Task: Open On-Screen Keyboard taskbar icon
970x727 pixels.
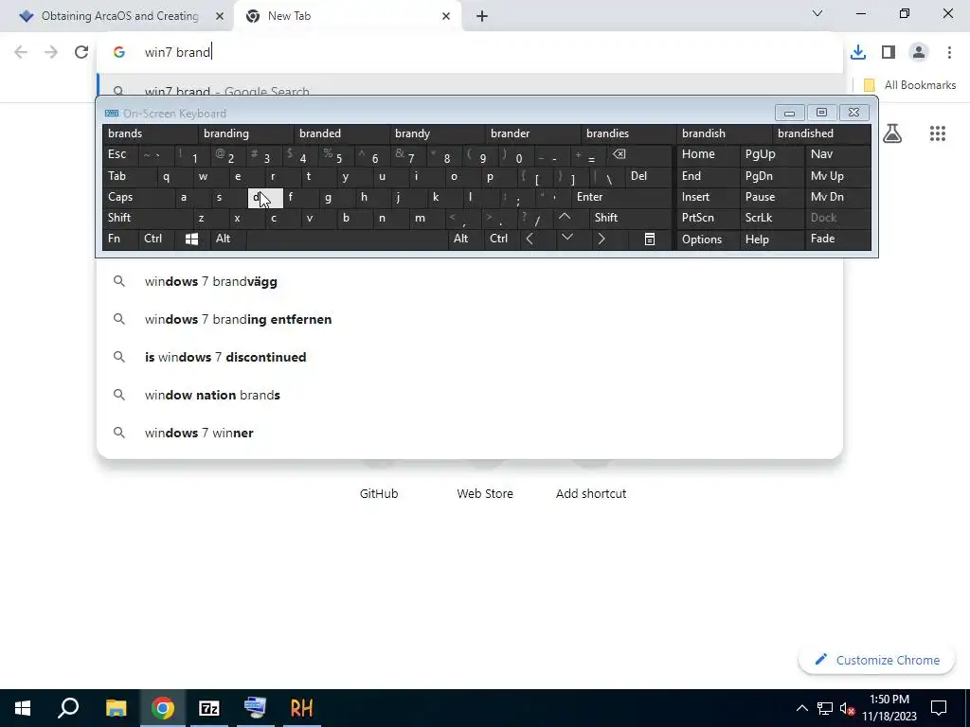Action: click(255, 708)
